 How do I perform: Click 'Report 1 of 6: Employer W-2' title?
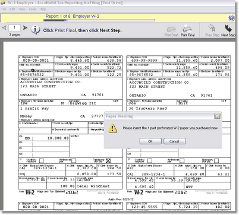click(x=73, y=16)
